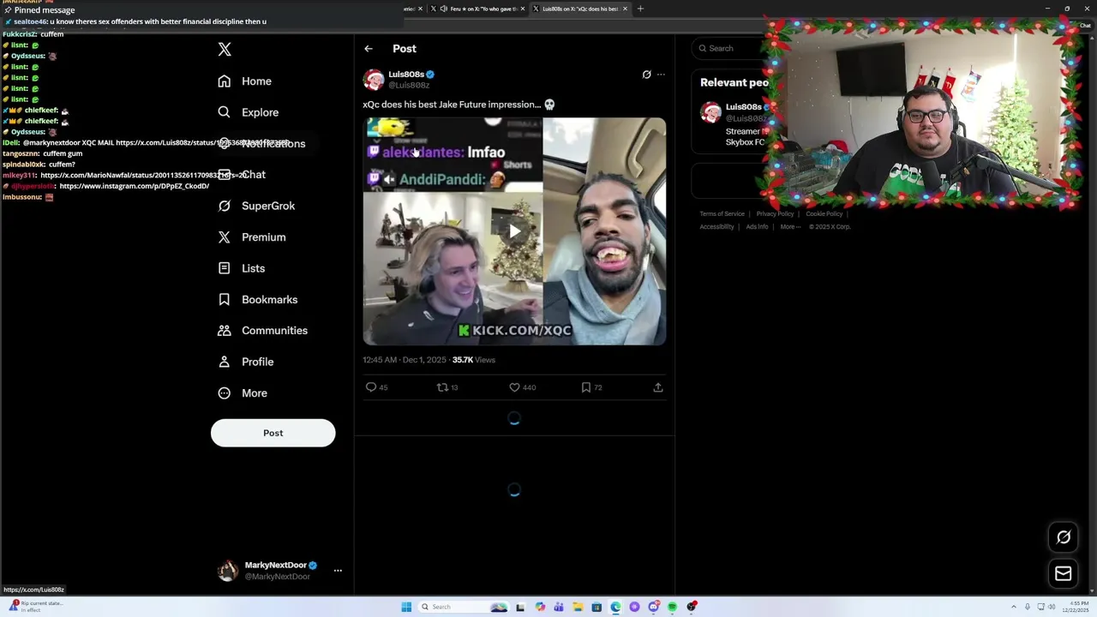Open Bookmarks in the X sidebar

258,299
